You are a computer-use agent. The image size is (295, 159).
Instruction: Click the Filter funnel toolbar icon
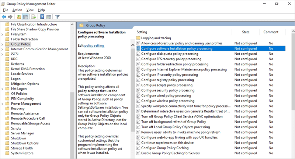pyautogui.click(x=58, y=17)
